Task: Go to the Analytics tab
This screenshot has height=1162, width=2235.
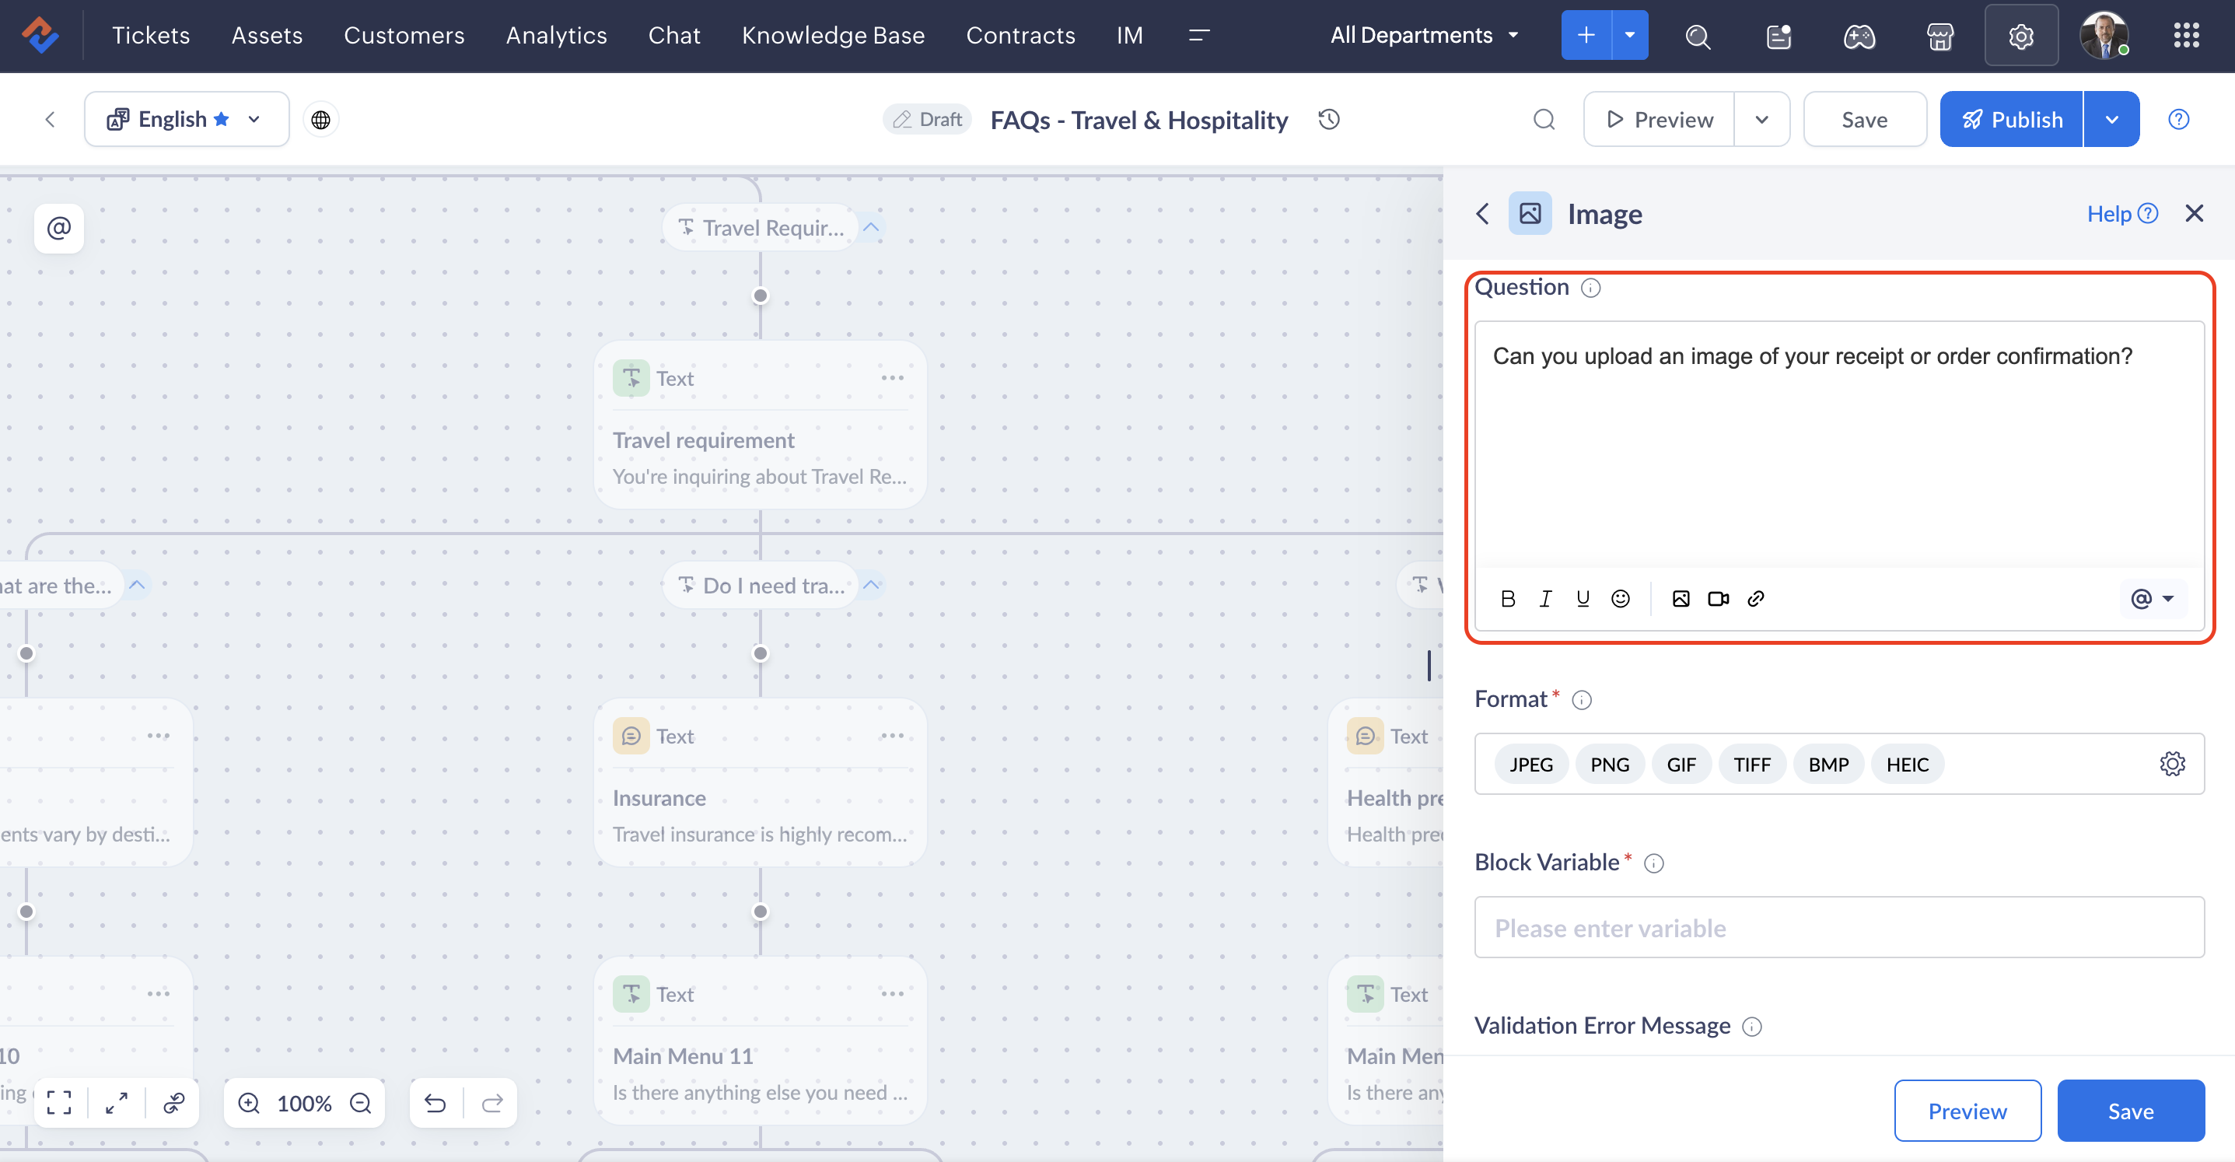Action: point(556,36)
